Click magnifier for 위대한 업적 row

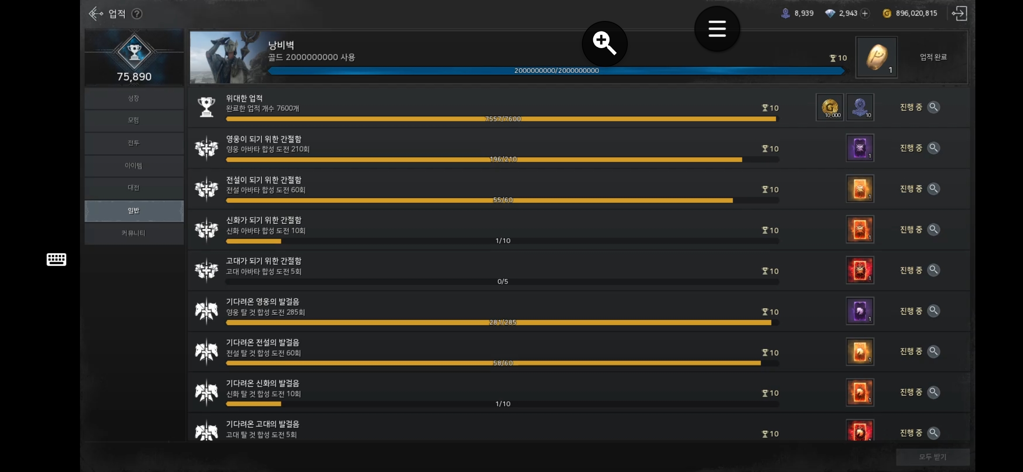933,107
